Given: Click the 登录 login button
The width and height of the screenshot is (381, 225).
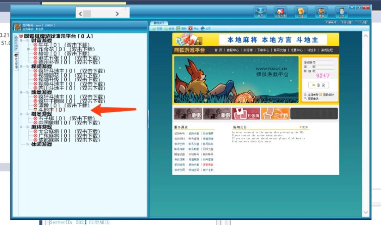Looking at the screenshot, I should (319, 85).
